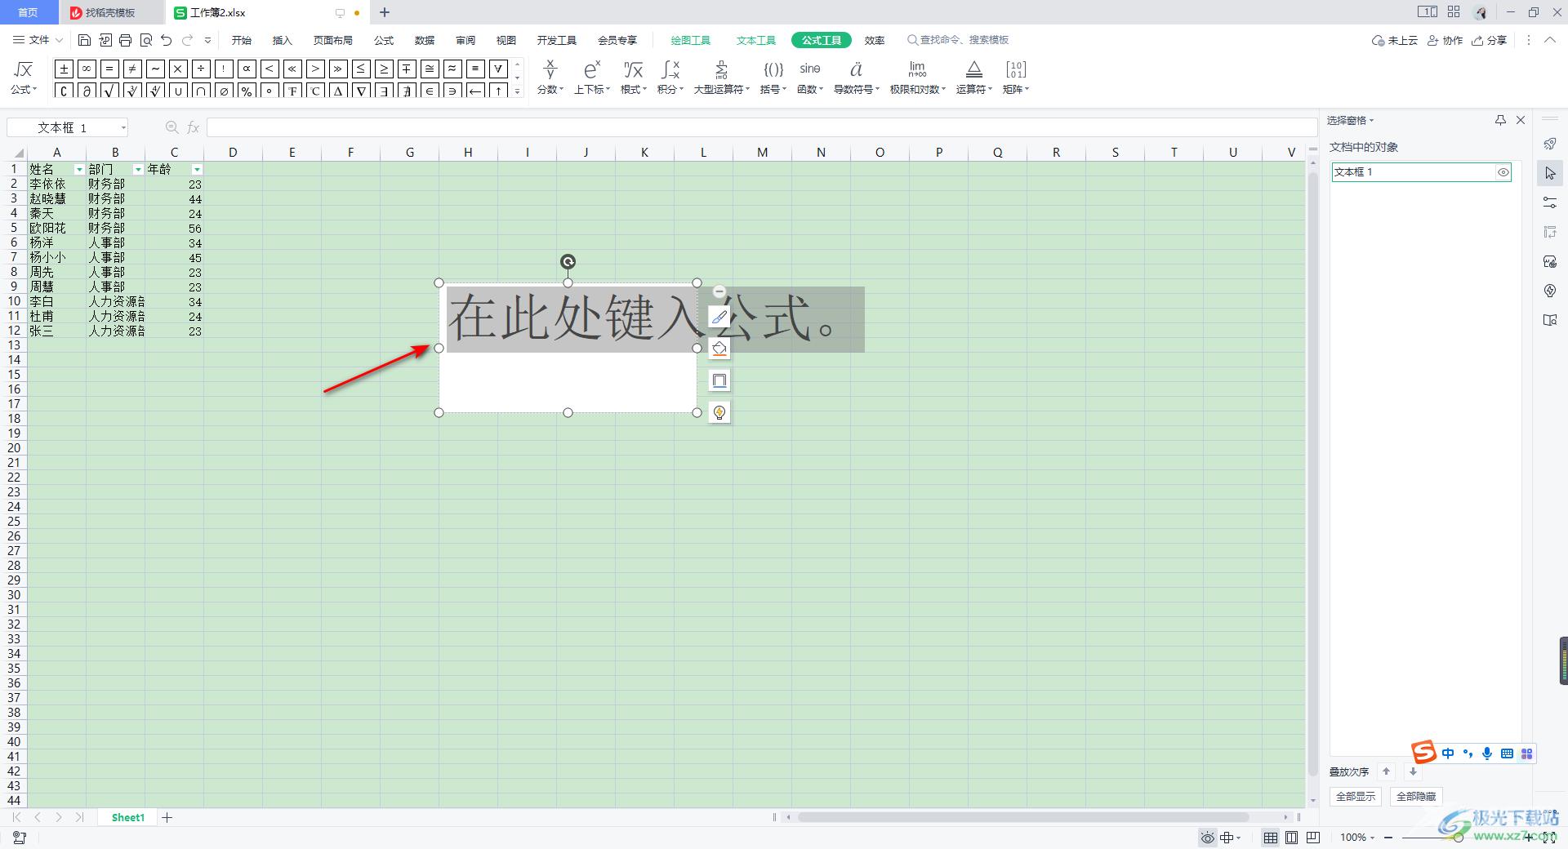This screenshot has height=849, width=1568.
Task: Switch to the 文本工具 tab
Action: [x=756, y=40]
